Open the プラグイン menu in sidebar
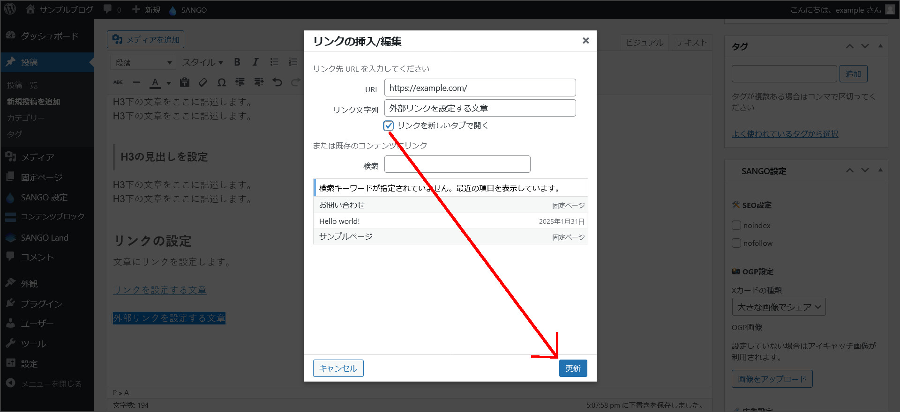 (41, 304)
